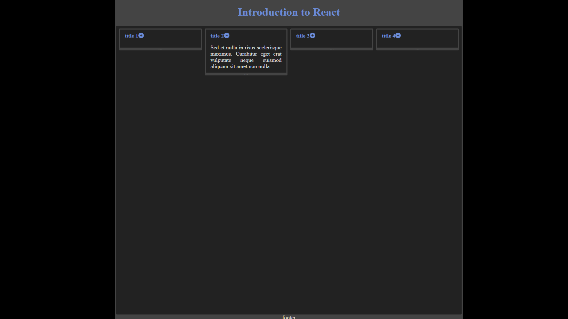The image size is (568, 319).
Task: Click the 'title 1' heading text
Action: coord(131,36)
